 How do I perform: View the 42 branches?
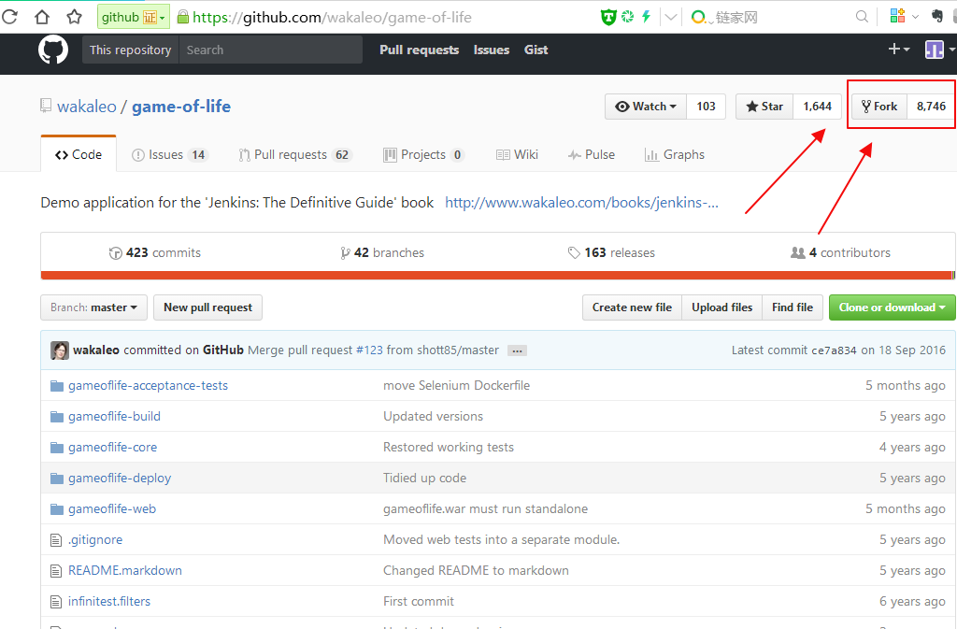click(x=382, y=252)
